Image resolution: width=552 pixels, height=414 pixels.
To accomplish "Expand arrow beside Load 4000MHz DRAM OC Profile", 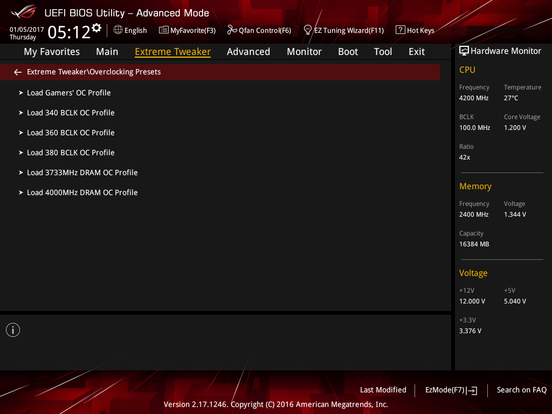I will coord(21,192).
